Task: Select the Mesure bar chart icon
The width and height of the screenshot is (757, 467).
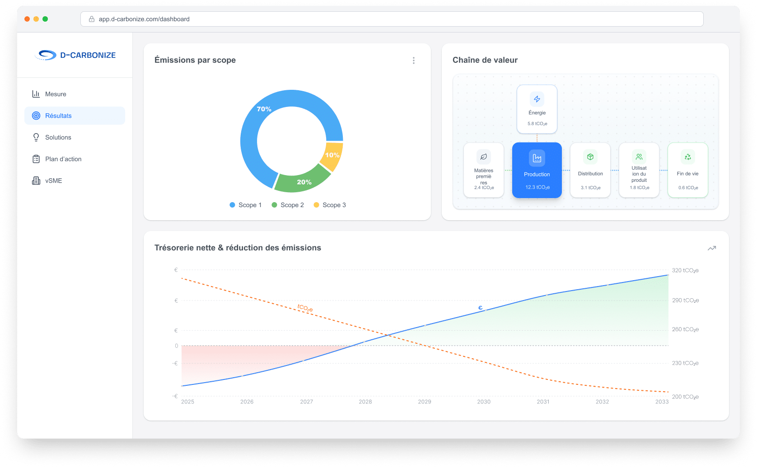Action: tap(36, 94)
